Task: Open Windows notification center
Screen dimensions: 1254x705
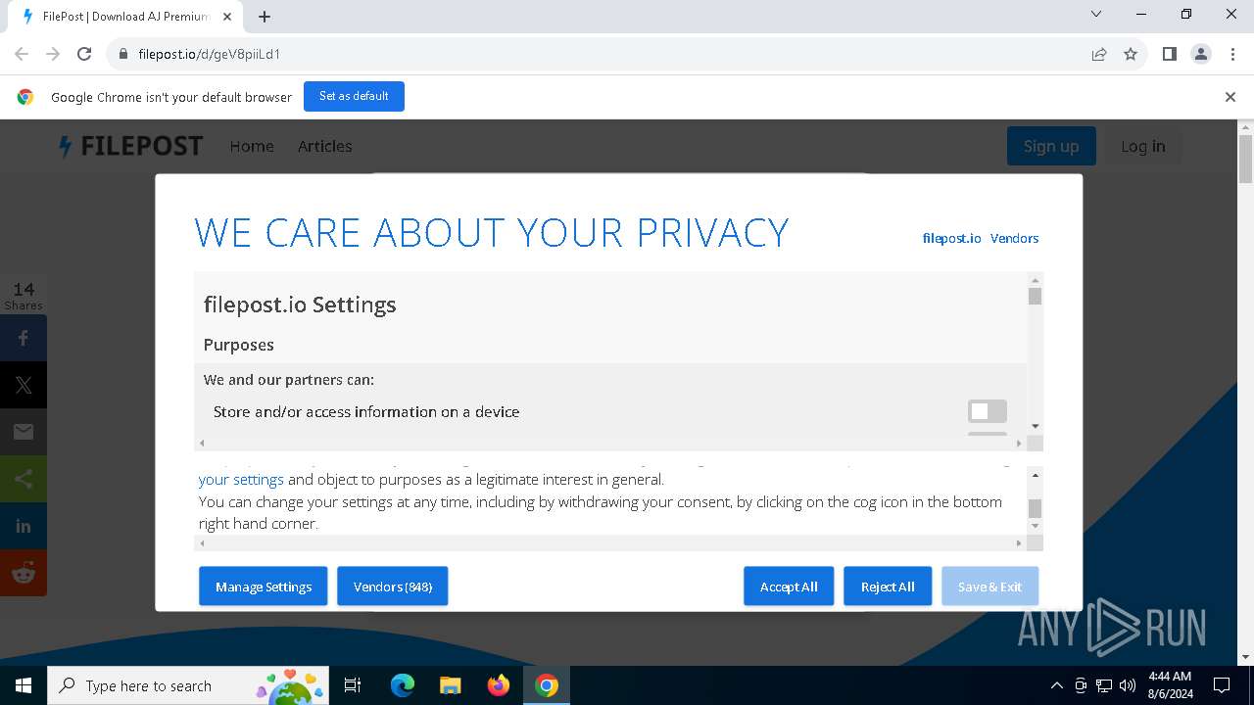Action: click(x=1222, y=685)
